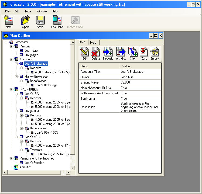Collapse the Persons tree branch
The width and height of the screenshot is (202, 194).
coord(11,46)
